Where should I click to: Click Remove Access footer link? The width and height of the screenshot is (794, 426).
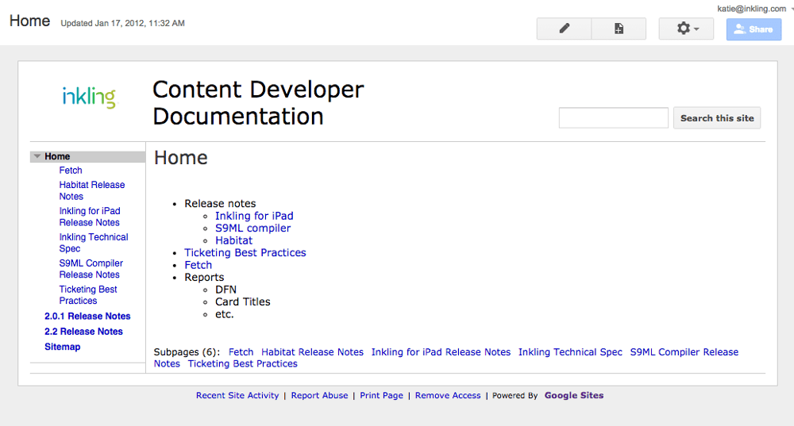point(448,396)
